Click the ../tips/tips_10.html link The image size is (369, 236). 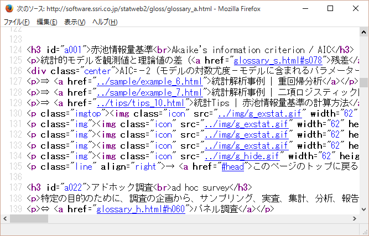tap(141, 102)
